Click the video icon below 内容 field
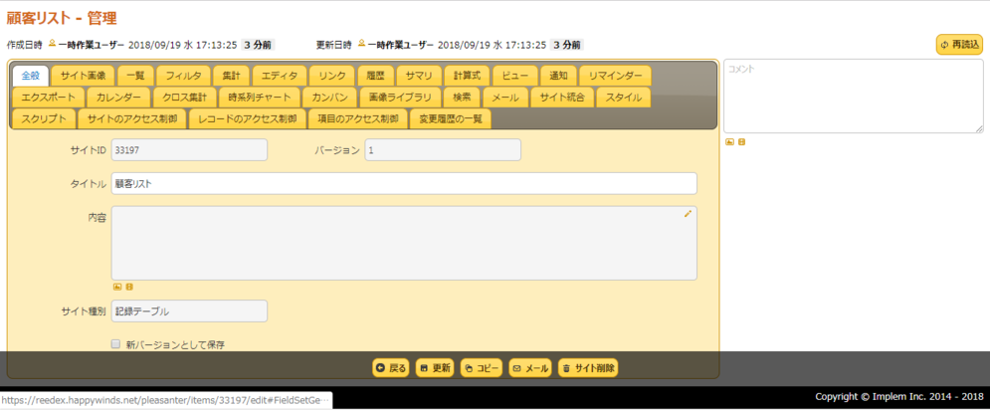 coord(129,287)
